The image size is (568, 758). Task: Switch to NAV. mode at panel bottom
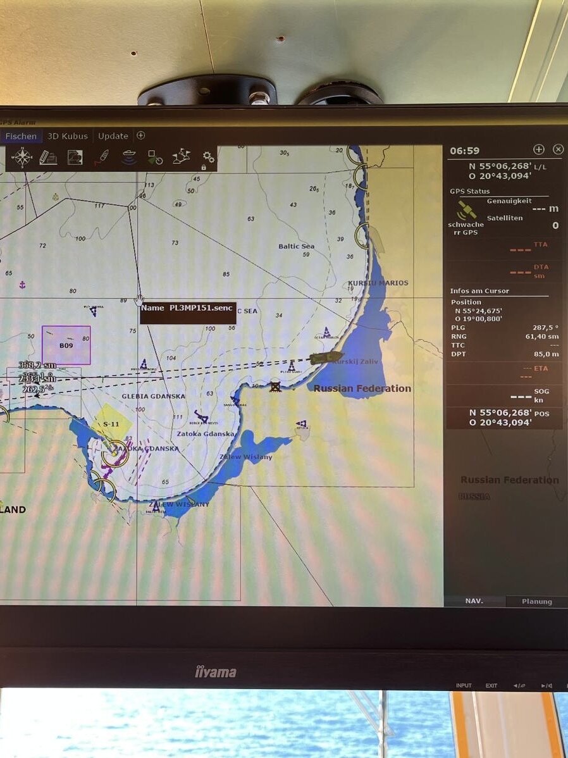click(474, 602)
